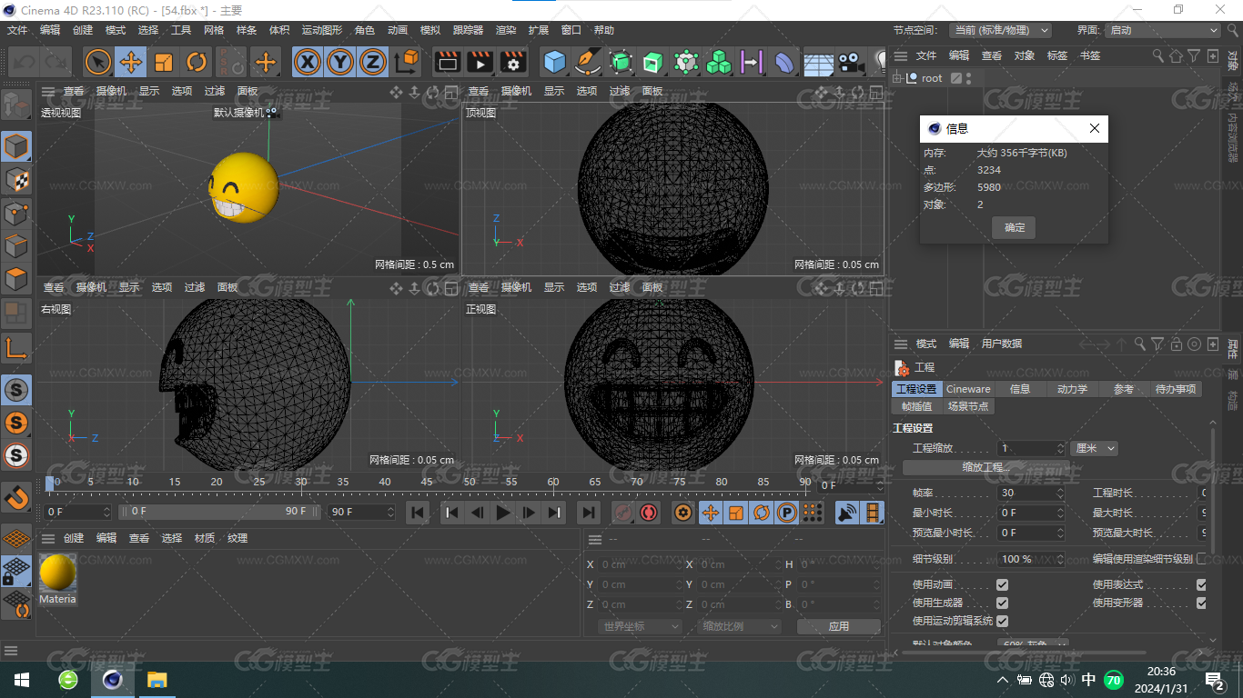Viewport: 1243px width, 698px height.
Task: Select the yellow Materia material thumbnail
Action: click(57, 573)
